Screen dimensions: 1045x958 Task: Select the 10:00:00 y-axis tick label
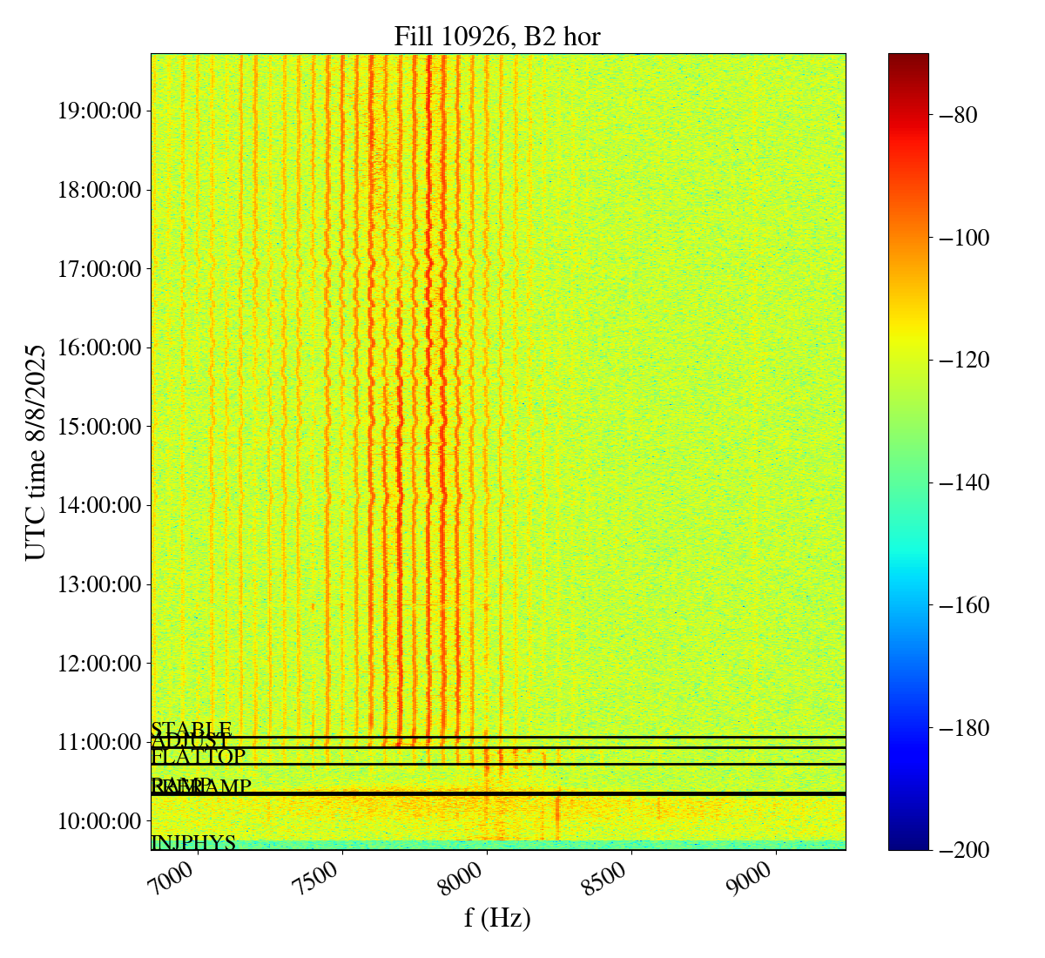[99, 821]
